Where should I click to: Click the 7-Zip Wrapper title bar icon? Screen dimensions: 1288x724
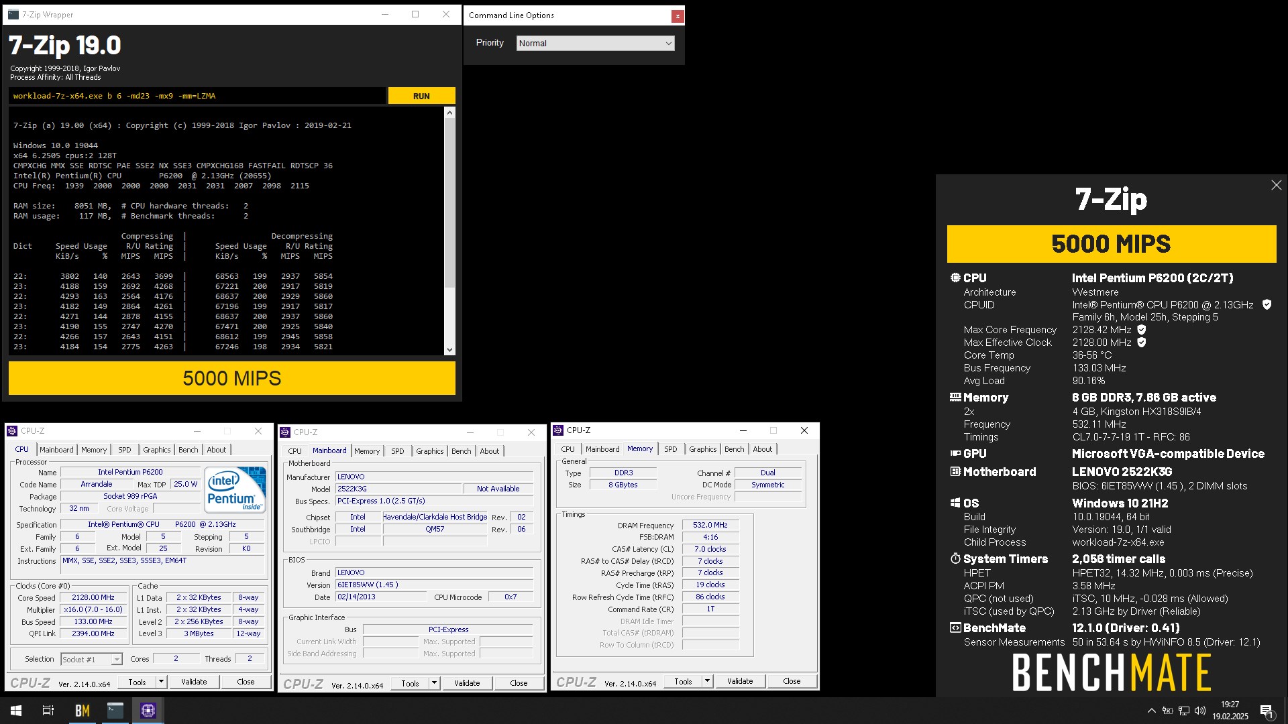(13, 14)
